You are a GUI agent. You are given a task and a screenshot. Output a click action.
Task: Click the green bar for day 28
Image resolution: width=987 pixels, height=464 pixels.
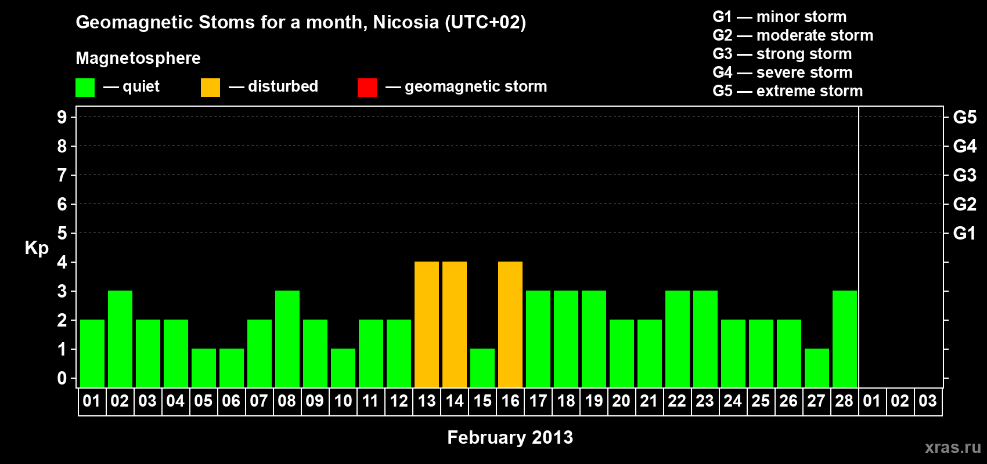(845, 339)
